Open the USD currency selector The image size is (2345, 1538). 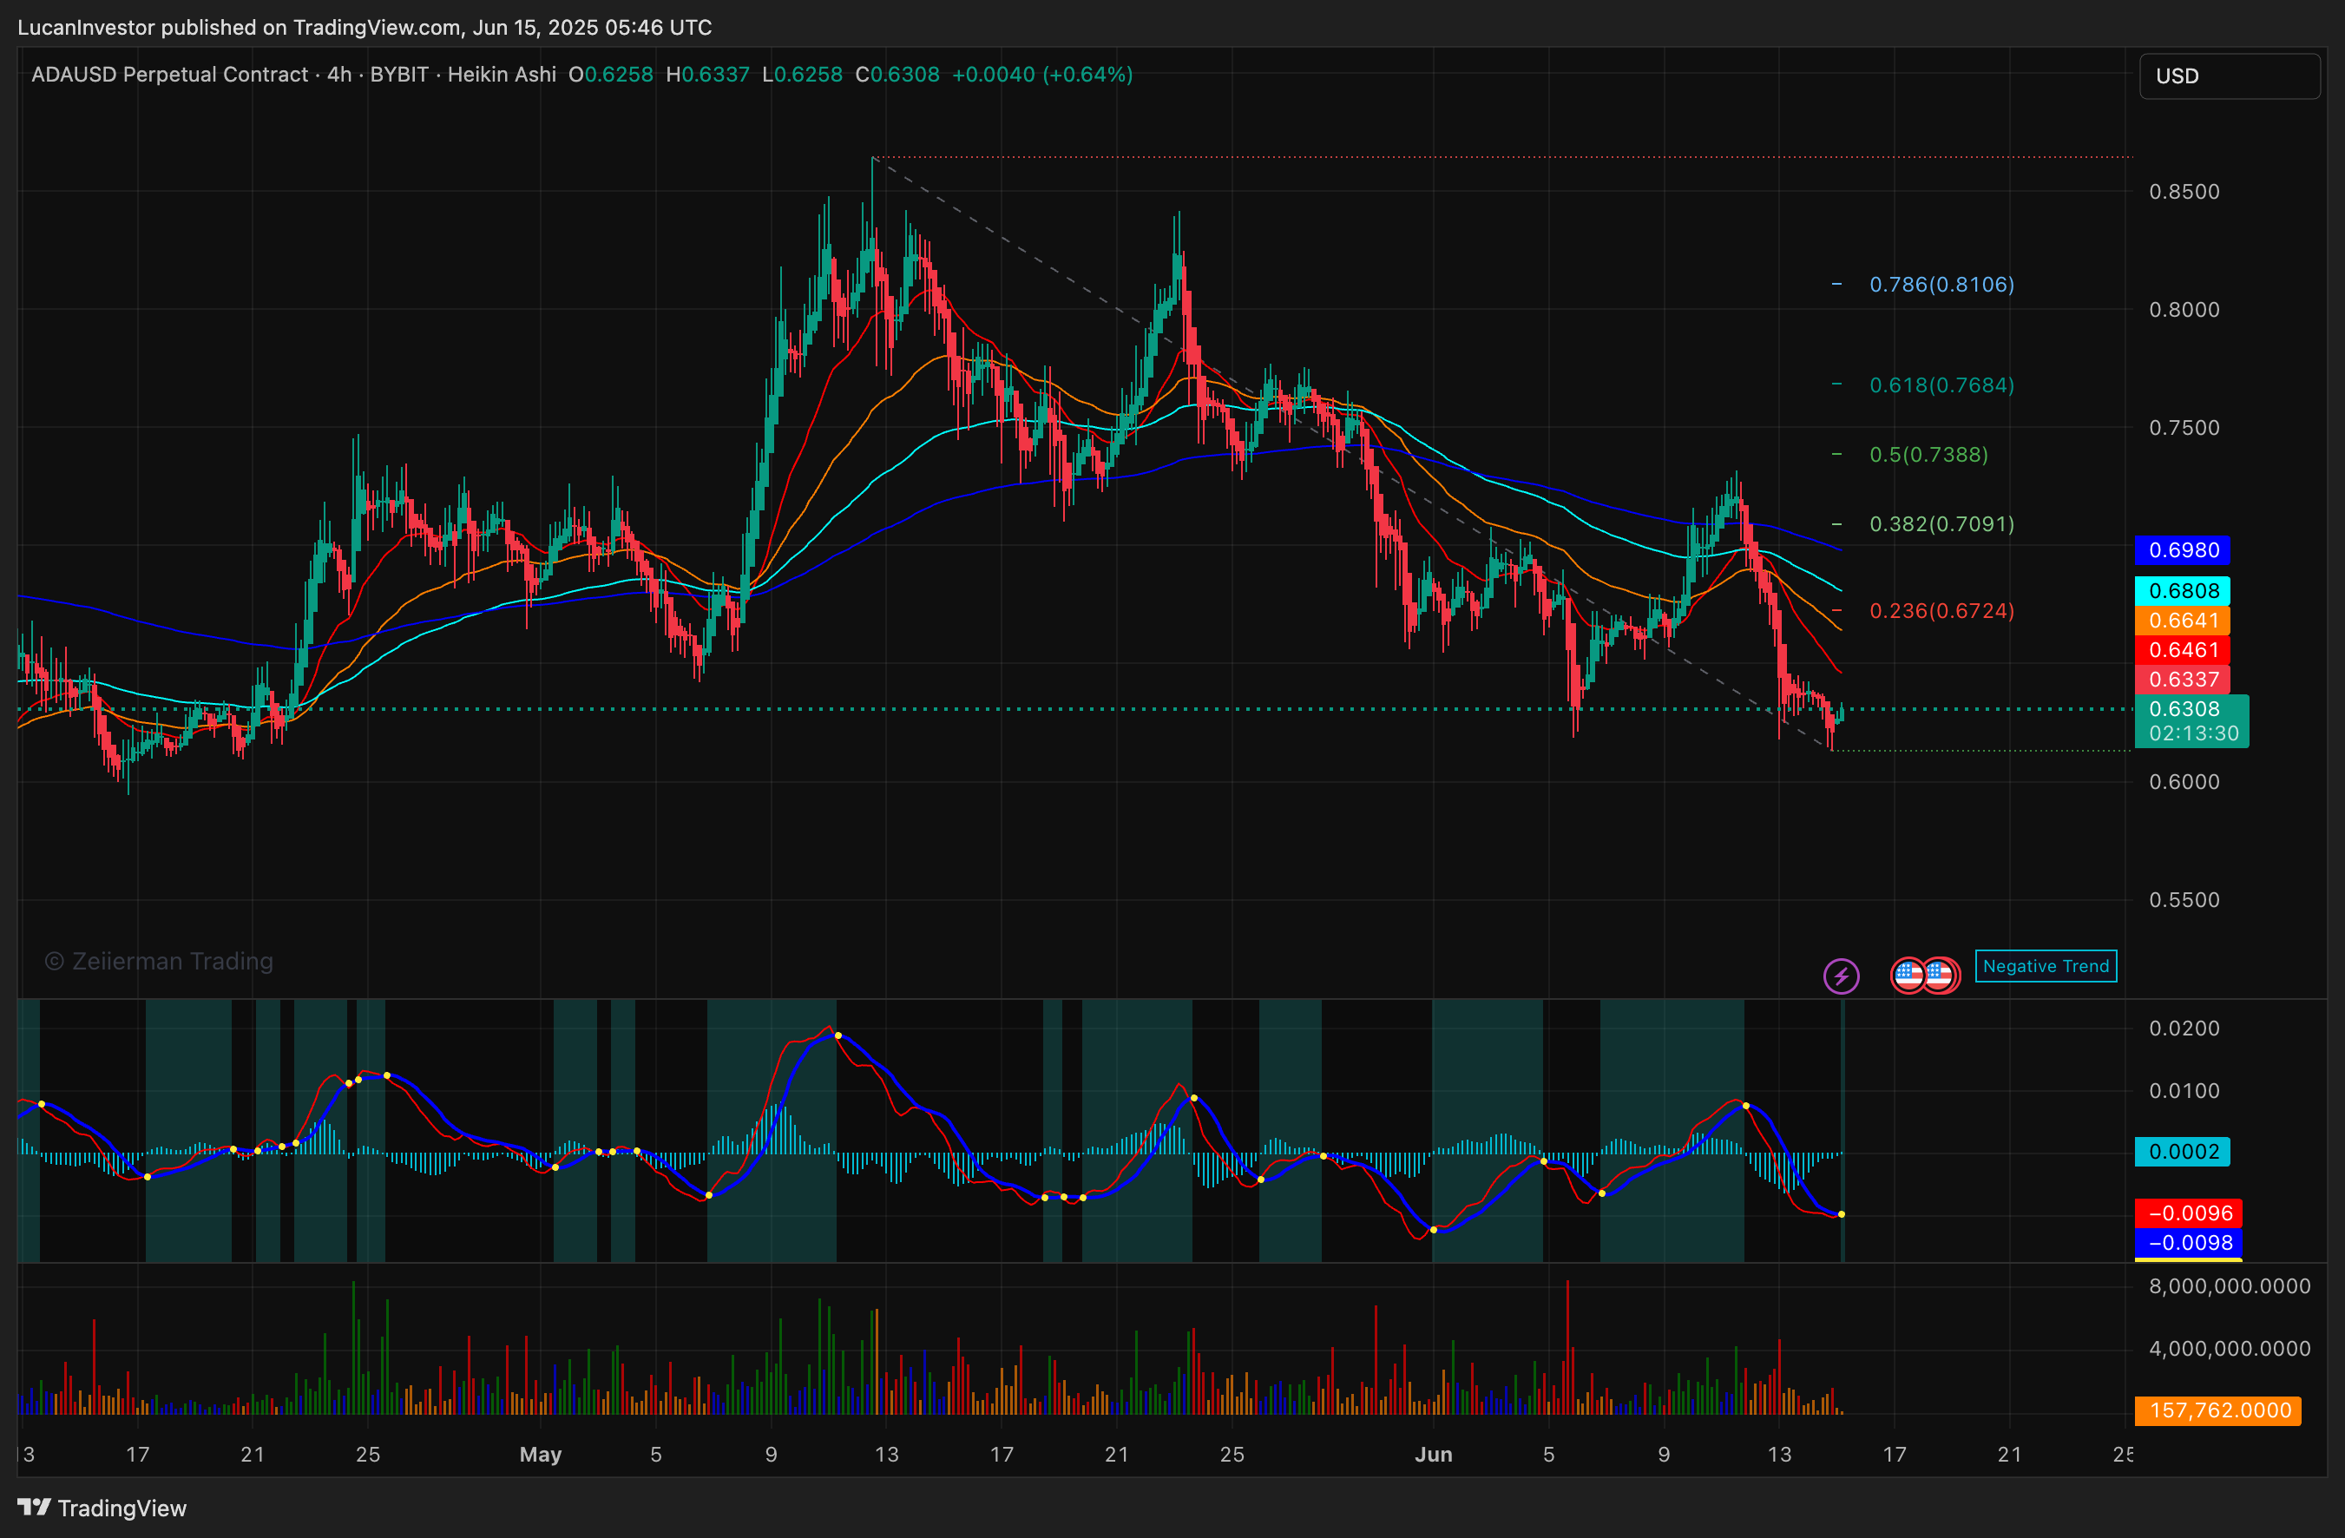coord(2229,76)
